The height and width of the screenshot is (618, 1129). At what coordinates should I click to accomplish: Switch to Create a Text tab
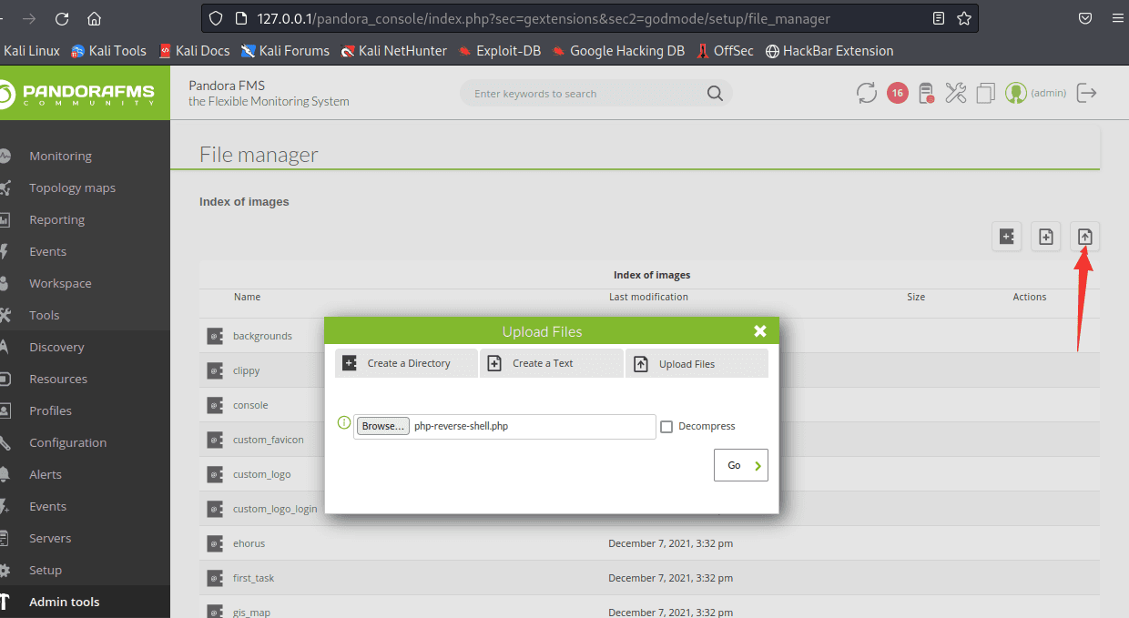coord(552,363)
